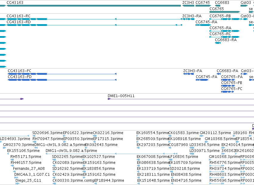The image size is (254, 185).
Task: Click EST EK108918.5prime
Action: tap(185, 139)
